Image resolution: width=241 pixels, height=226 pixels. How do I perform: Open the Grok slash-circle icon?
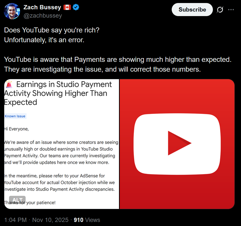pos(220,10)
